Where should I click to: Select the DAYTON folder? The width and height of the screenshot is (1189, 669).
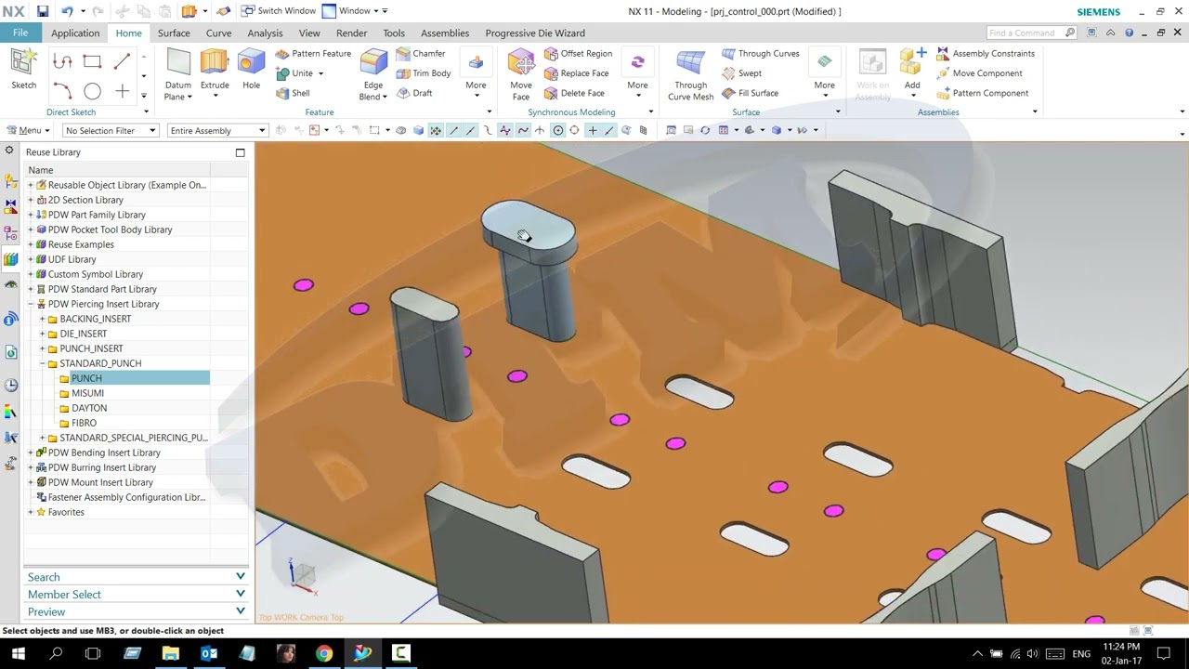[89, 408]
